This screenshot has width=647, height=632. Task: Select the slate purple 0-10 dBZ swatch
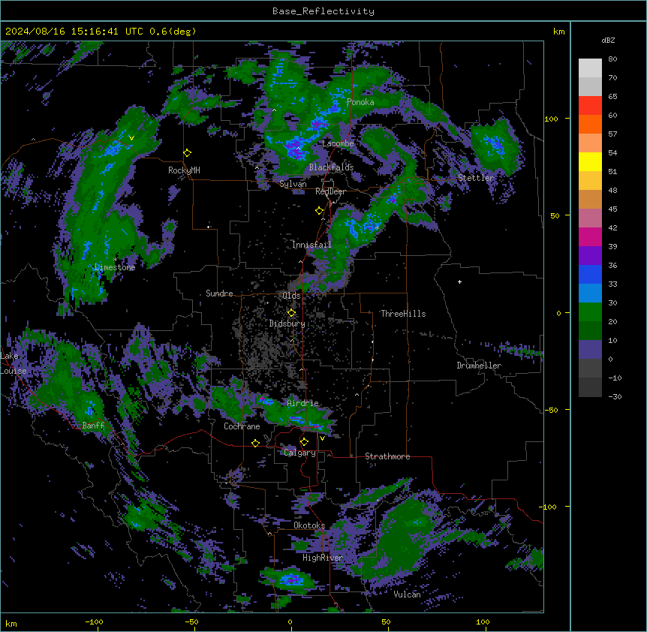(x=590, y=350)
